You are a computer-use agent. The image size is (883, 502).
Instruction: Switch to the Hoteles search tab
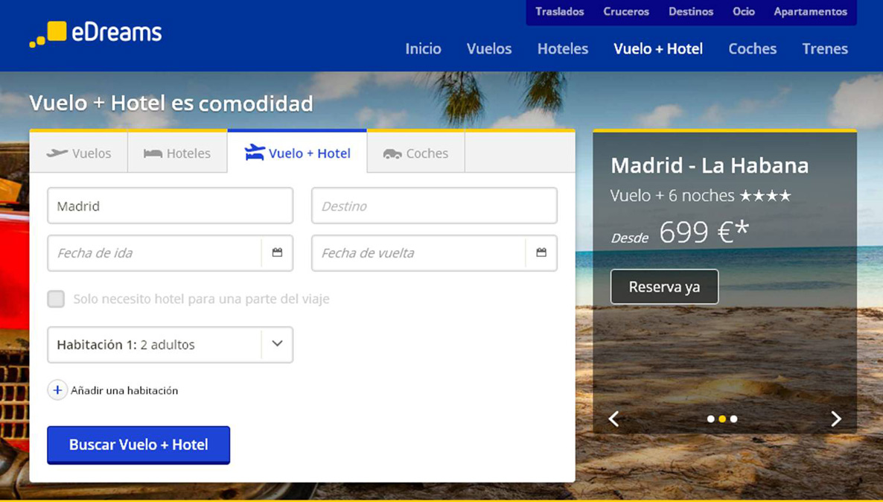pos(177,153)
